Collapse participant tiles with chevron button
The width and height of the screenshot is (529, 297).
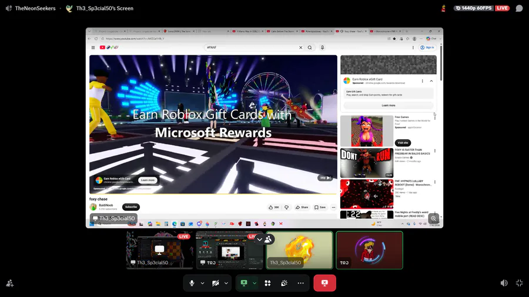click(259, 239)
